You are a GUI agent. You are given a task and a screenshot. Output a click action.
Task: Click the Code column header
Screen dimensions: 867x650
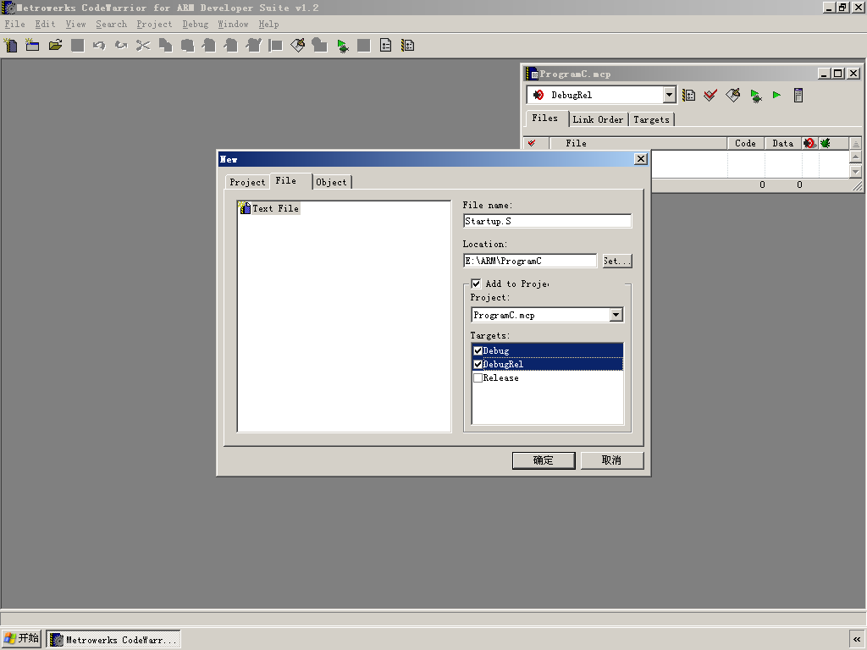(x=745, y=143)
